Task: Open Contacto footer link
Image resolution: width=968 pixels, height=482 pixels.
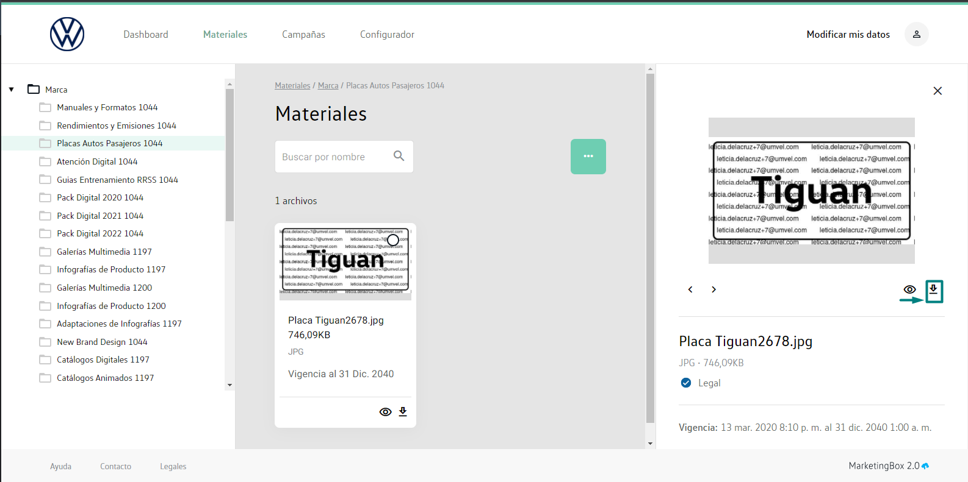Action: click(115, 466)
